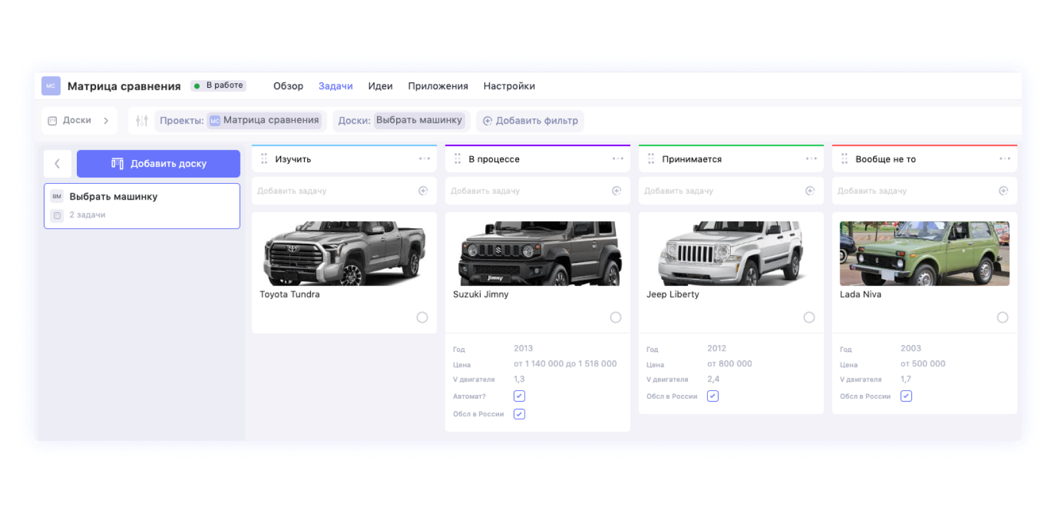Viewport: 1056px width, 512px height.
Task: Click add-task plus icon in Изучить column
Action: click(423, 191)
